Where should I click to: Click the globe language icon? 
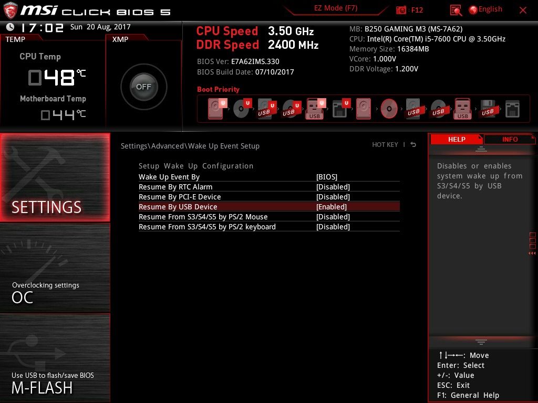473,10
